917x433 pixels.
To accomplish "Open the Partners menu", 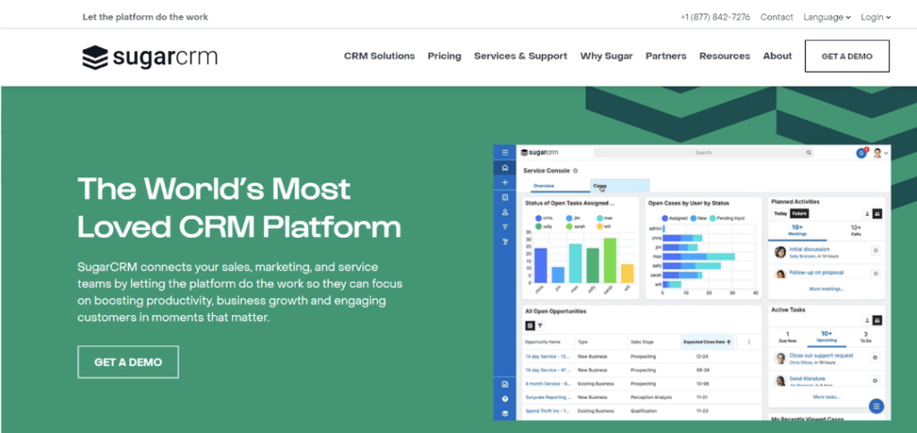I will (666, 56).
